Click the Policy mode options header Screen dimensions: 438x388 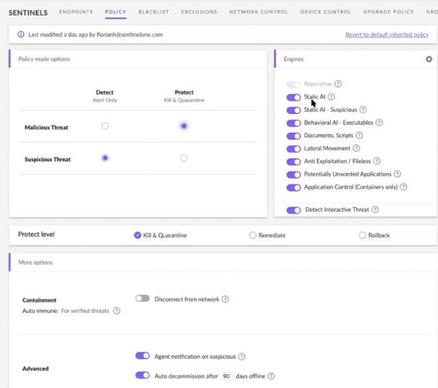[44, 59]
